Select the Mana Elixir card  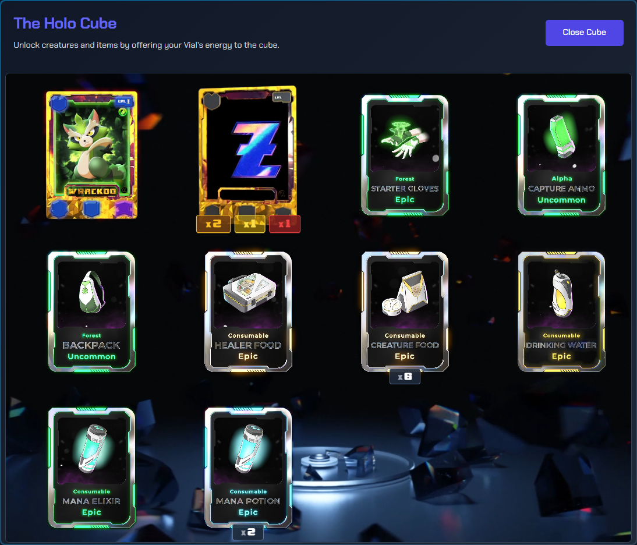[x=91, y=468]
